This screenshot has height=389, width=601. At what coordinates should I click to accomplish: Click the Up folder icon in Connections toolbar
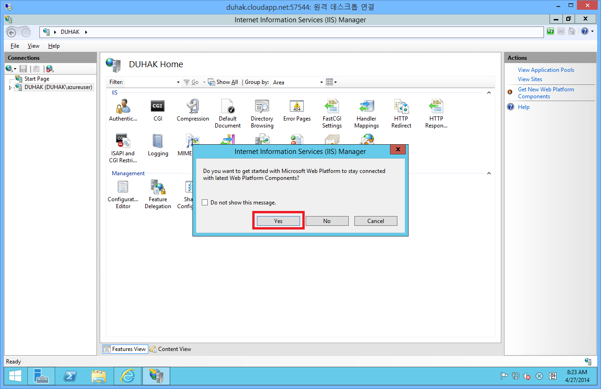(x=36, y=69)
